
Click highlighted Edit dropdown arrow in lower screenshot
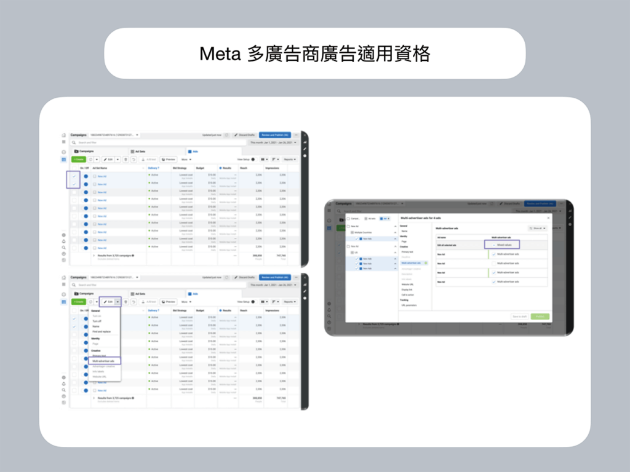[118, 302]
